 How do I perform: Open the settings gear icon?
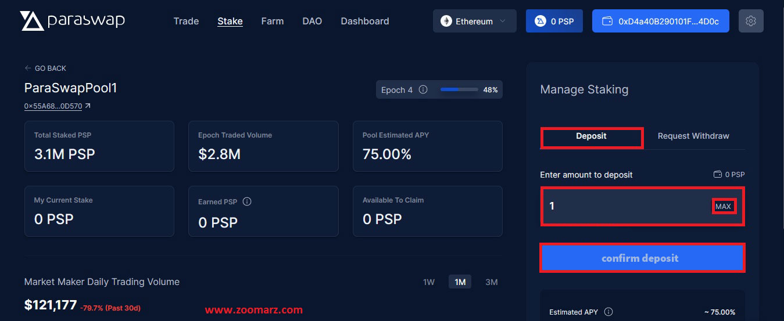[x=751, y=21]
